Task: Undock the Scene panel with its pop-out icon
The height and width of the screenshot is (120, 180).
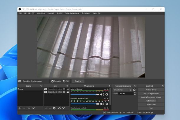Action: (41, 86)
